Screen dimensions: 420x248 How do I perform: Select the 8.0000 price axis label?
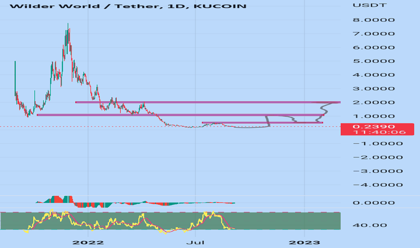tap(374, 20)
